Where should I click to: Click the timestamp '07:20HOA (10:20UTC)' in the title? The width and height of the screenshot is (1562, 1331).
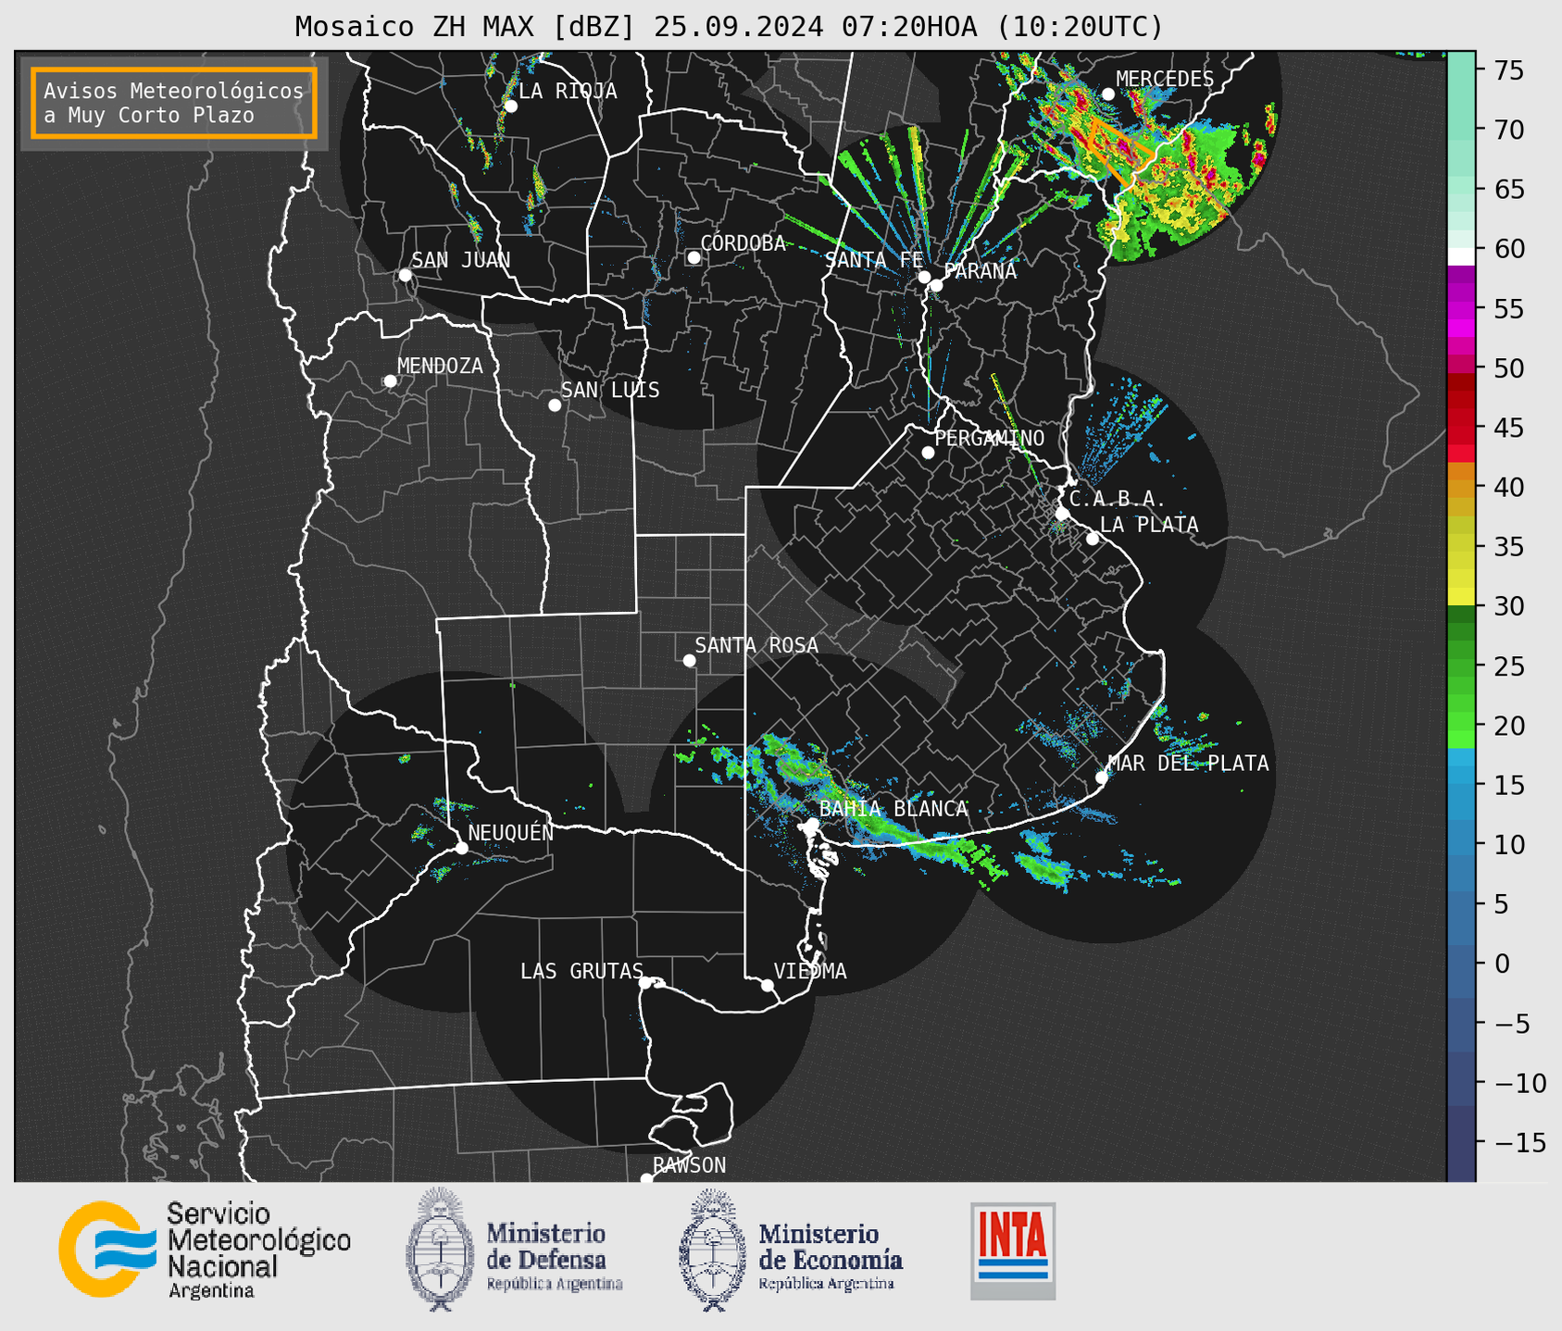tap(1002, 27)
